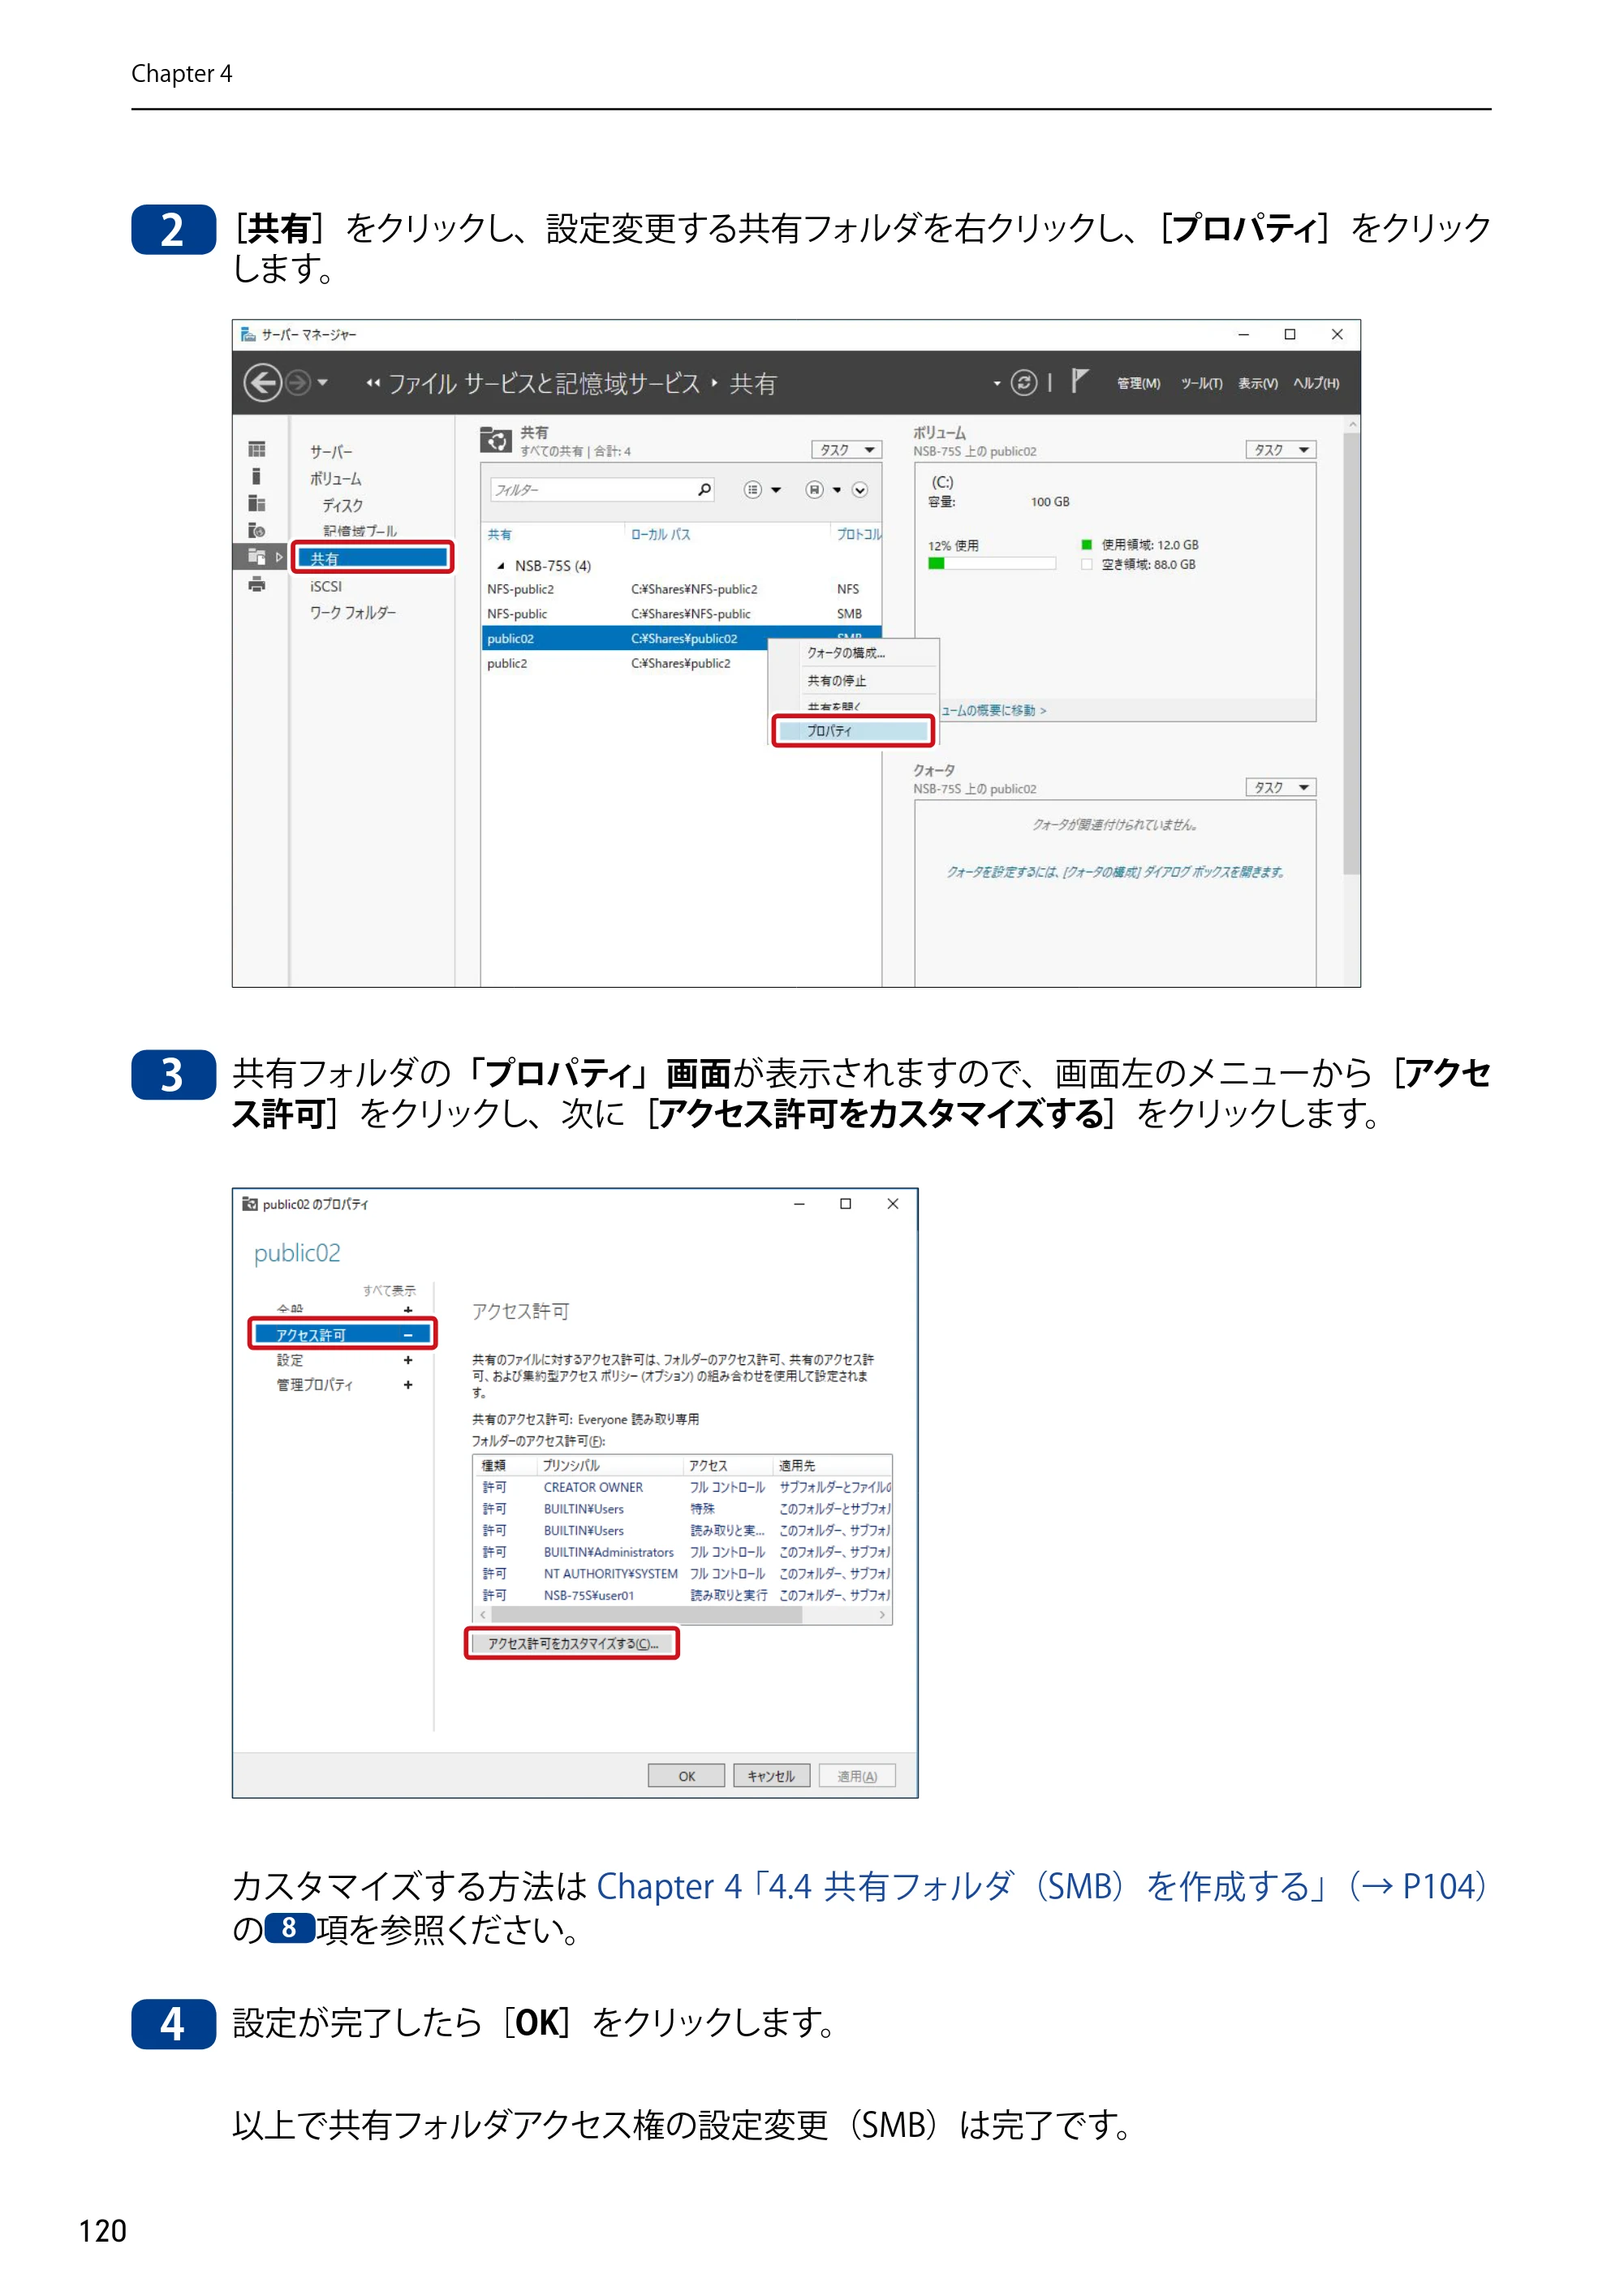Click the save query icon
Screen dimensions: 1624x2296
point(814,490)
